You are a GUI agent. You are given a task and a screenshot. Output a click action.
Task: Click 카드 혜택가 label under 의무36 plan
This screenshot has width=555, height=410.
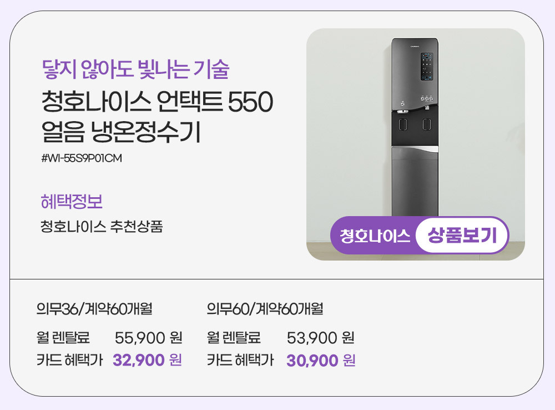[x=69, y=361]
